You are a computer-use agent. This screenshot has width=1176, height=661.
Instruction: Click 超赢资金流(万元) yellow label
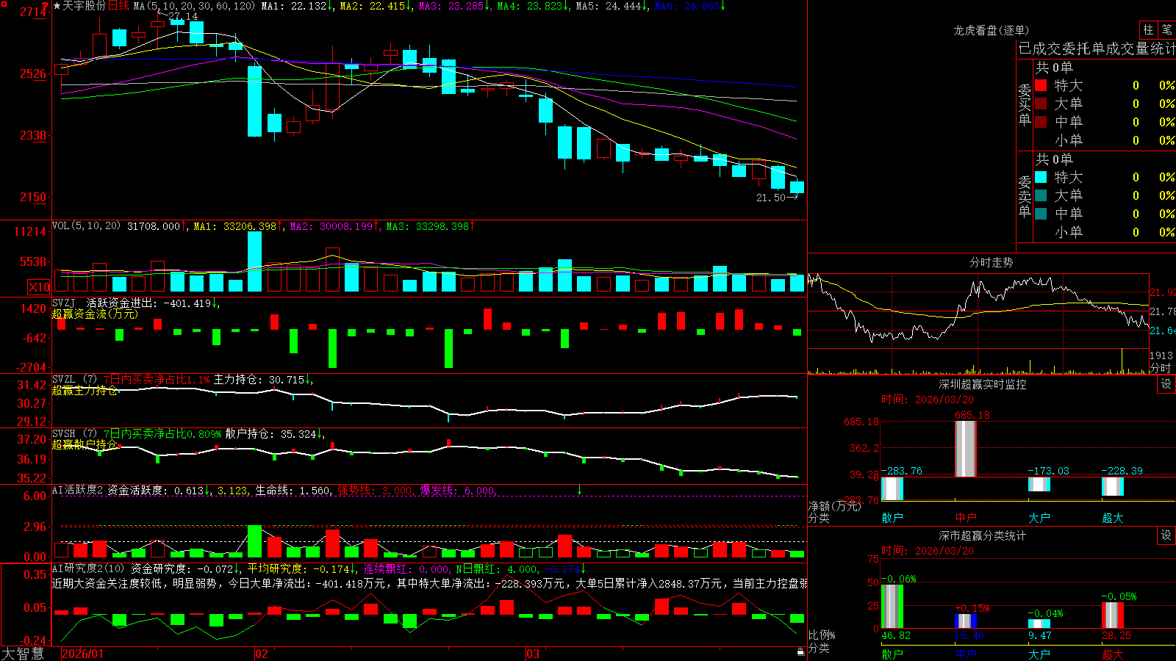[x=95, y=314]
